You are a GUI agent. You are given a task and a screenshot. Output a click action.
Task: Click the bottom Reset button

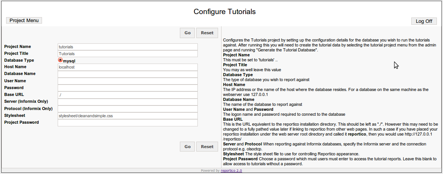click(207, 147)
